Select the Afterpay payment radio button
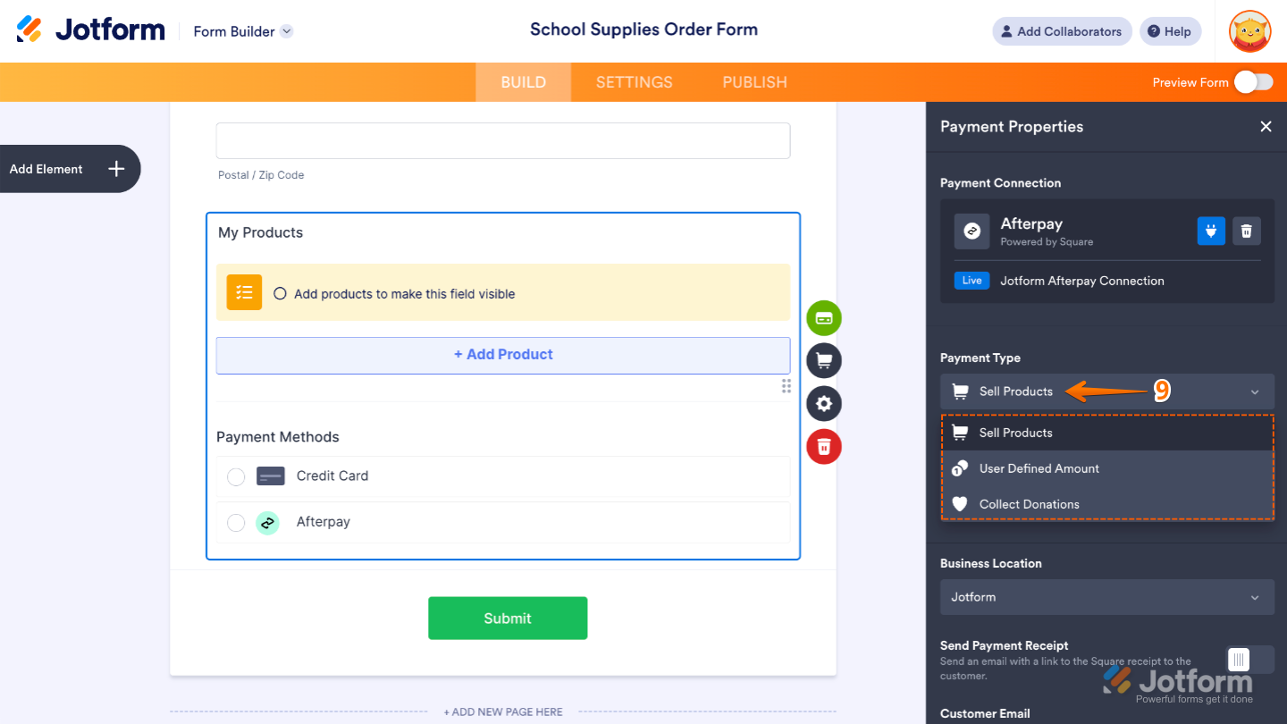The height and width of the screenshot is (724, 1287). (x=235, y=522)
